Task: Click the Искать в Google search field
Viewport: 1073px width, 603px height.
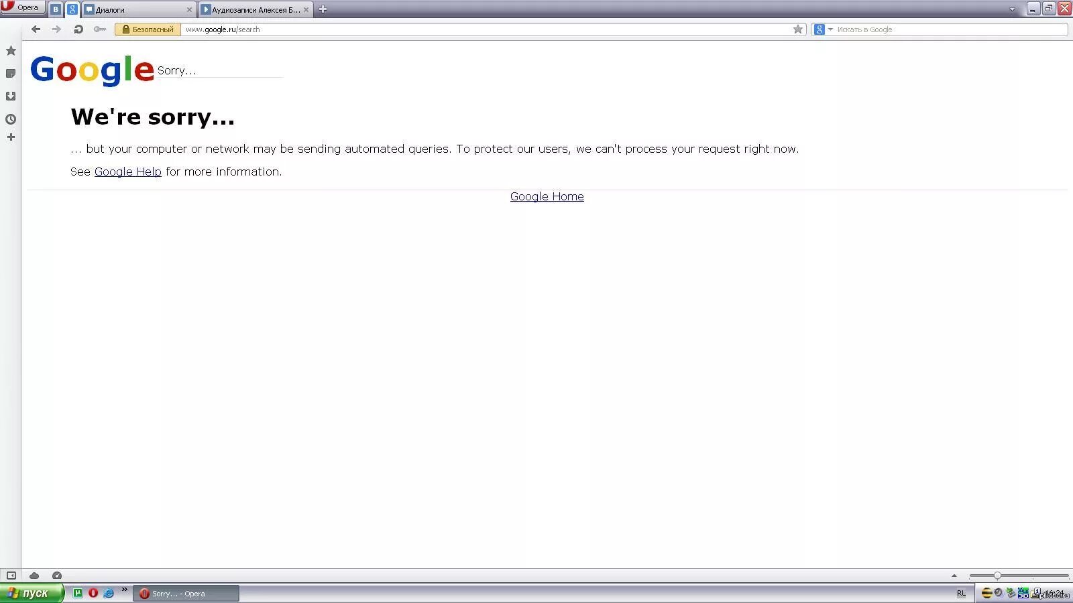Action: tap(950, 29)
